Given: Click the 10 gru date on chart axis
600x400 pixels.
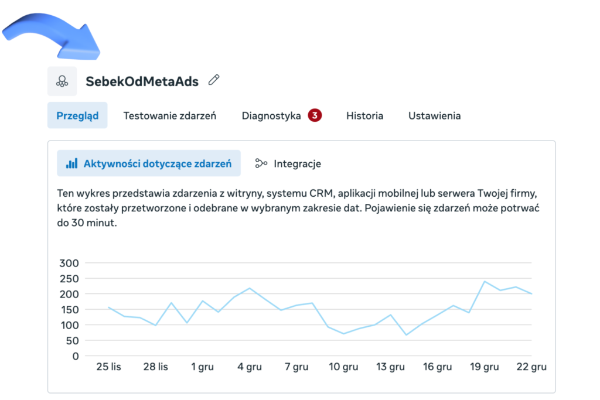Looking at the screenshot, I should pos(343,367).
